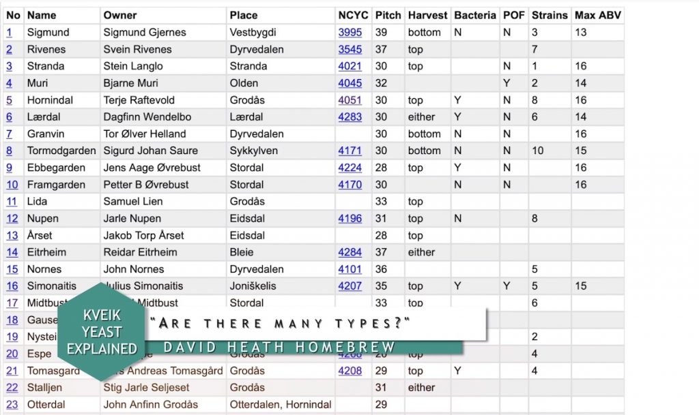This screenshot has height=415, width=699.
Task: Follow NCYC 4208 link for Tomasgard
Action: coord(349,371)
